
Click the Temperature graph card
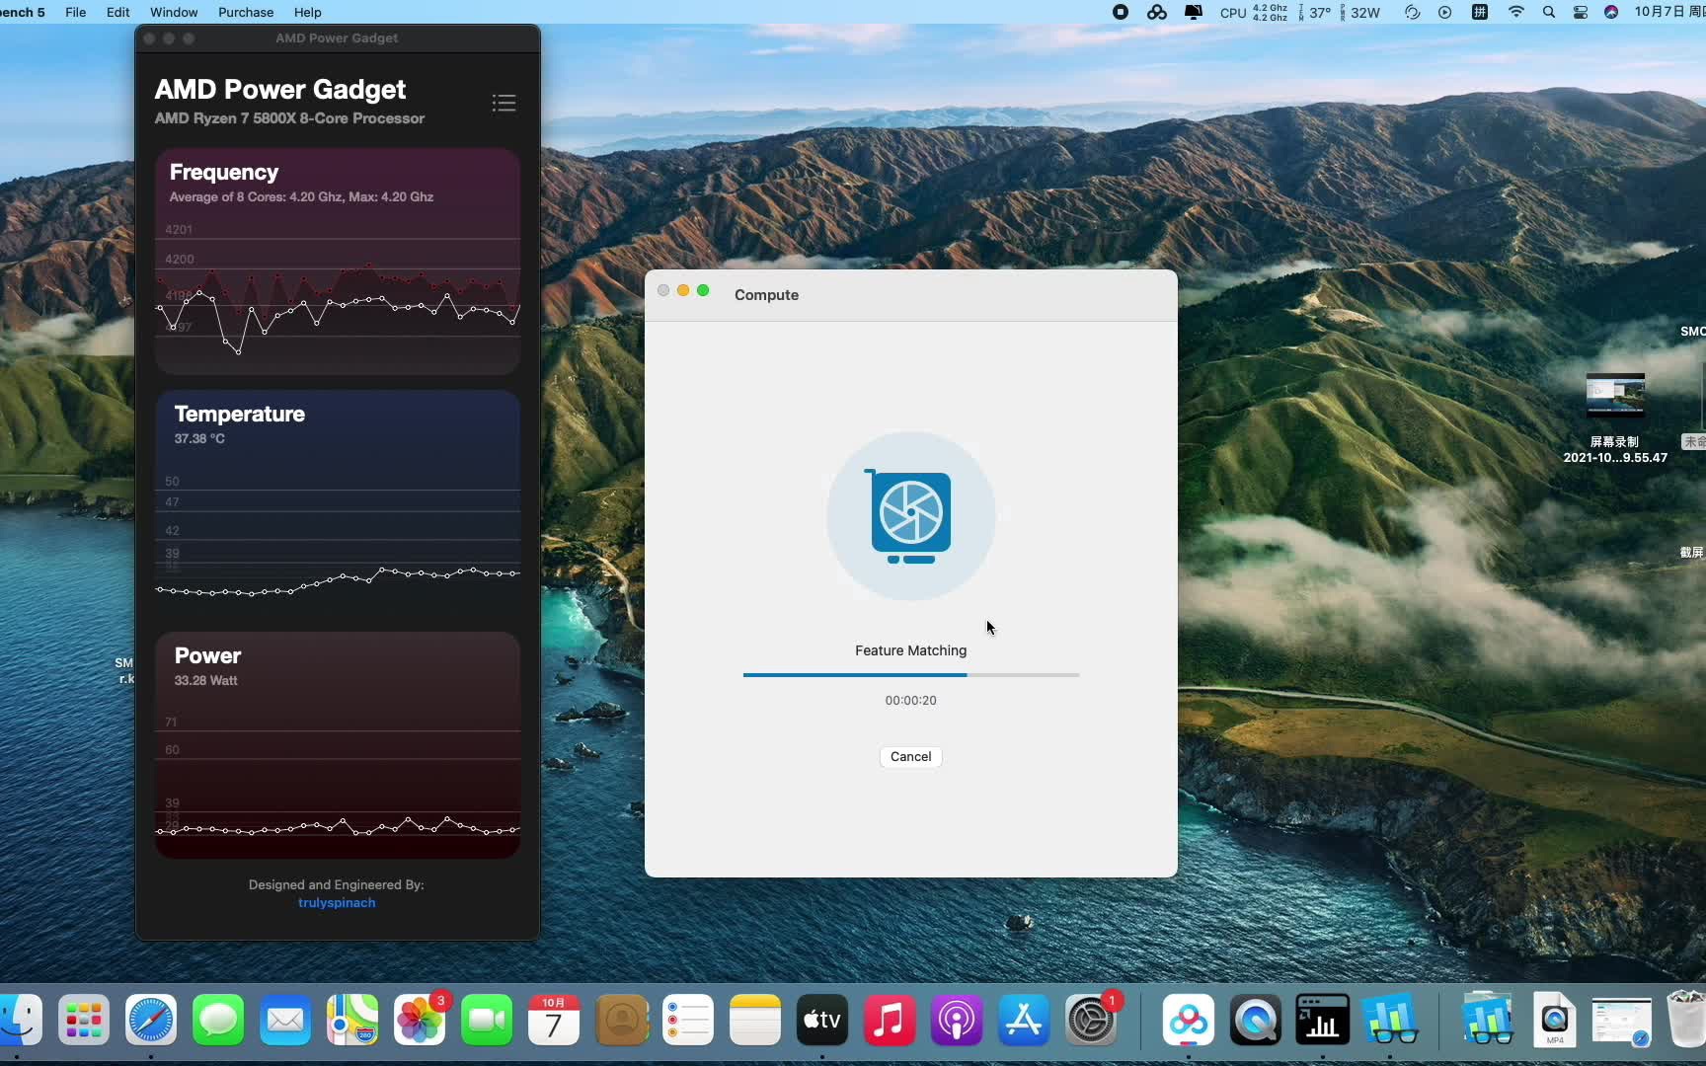(x=338, y=503)
